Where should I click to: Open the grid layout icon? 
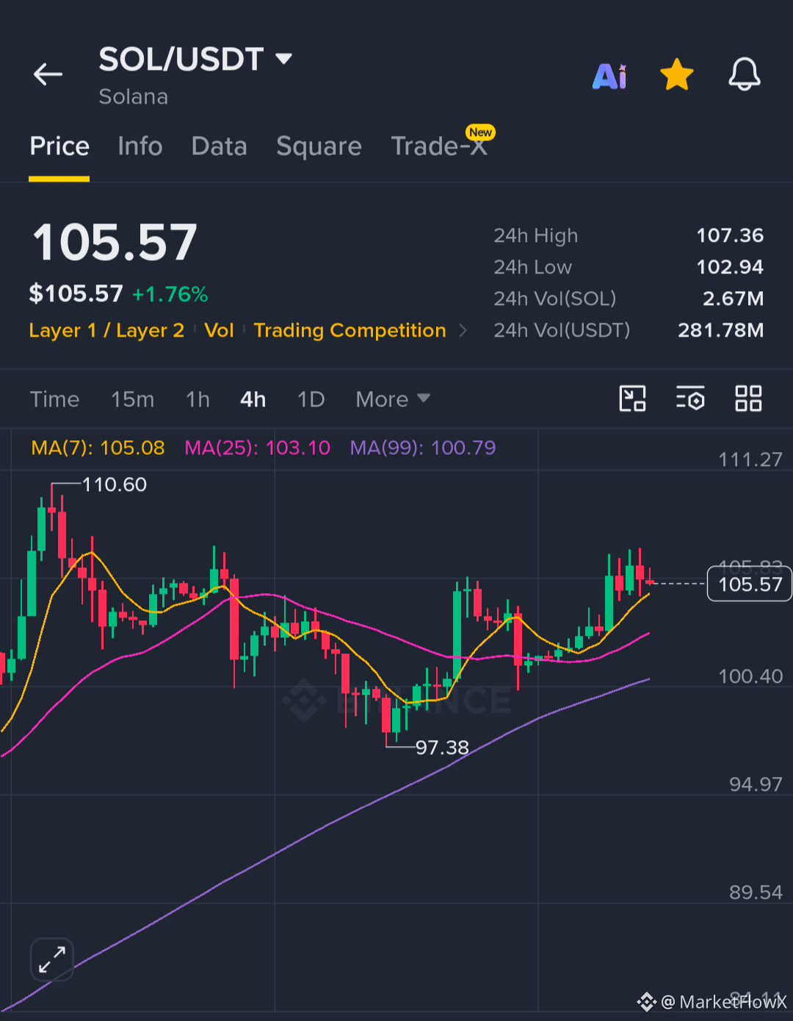click(x=748, y=398)
